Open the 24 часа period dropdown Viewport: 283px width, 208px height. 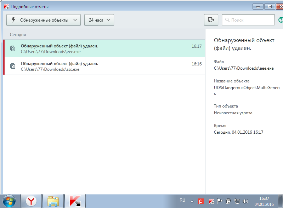point(99,20)
